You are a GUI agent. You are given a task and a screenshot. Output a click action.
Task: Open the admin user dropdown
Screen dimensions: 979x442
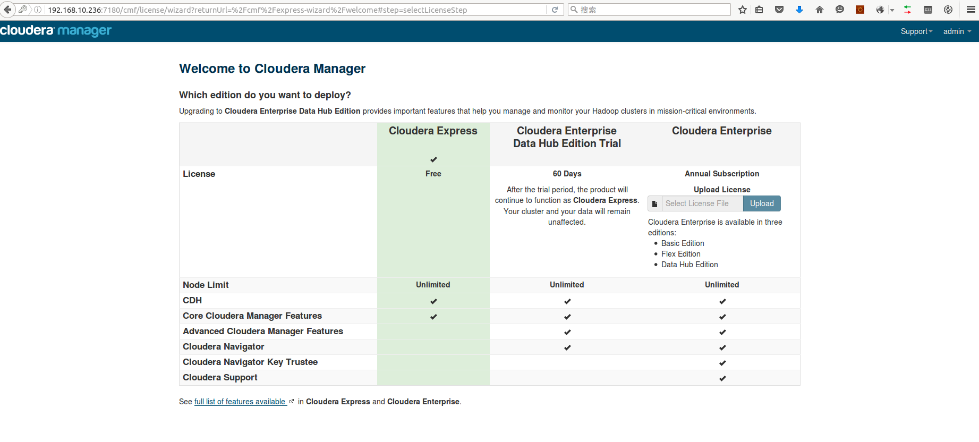click(957, 31)
